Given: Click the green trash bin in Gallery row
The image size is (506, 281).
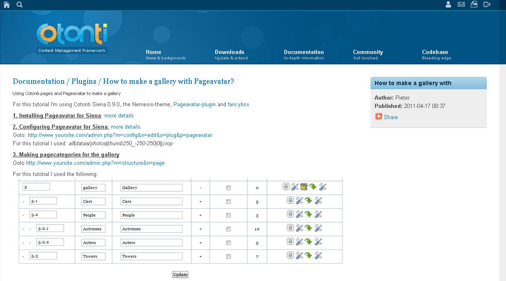Looking at the screenshot, I should pos(304,187).
